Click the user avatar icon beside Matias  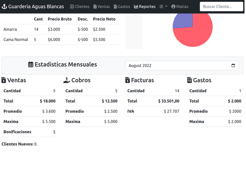click(173, 6)
